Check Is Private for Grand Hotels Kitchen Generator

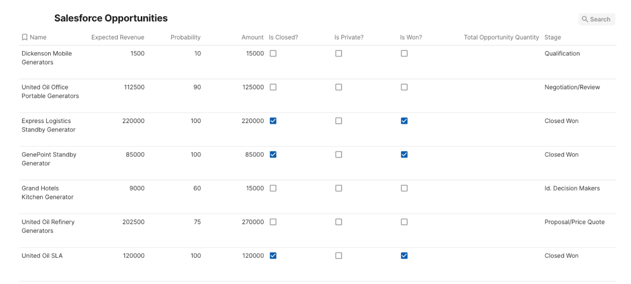(338, 188)
